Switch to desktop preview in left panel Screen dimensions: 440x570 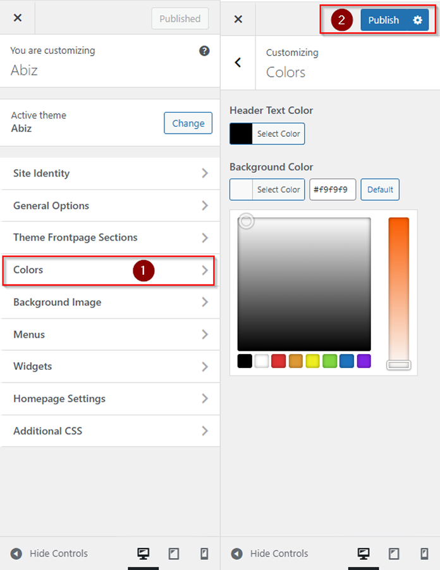[144, 554]
